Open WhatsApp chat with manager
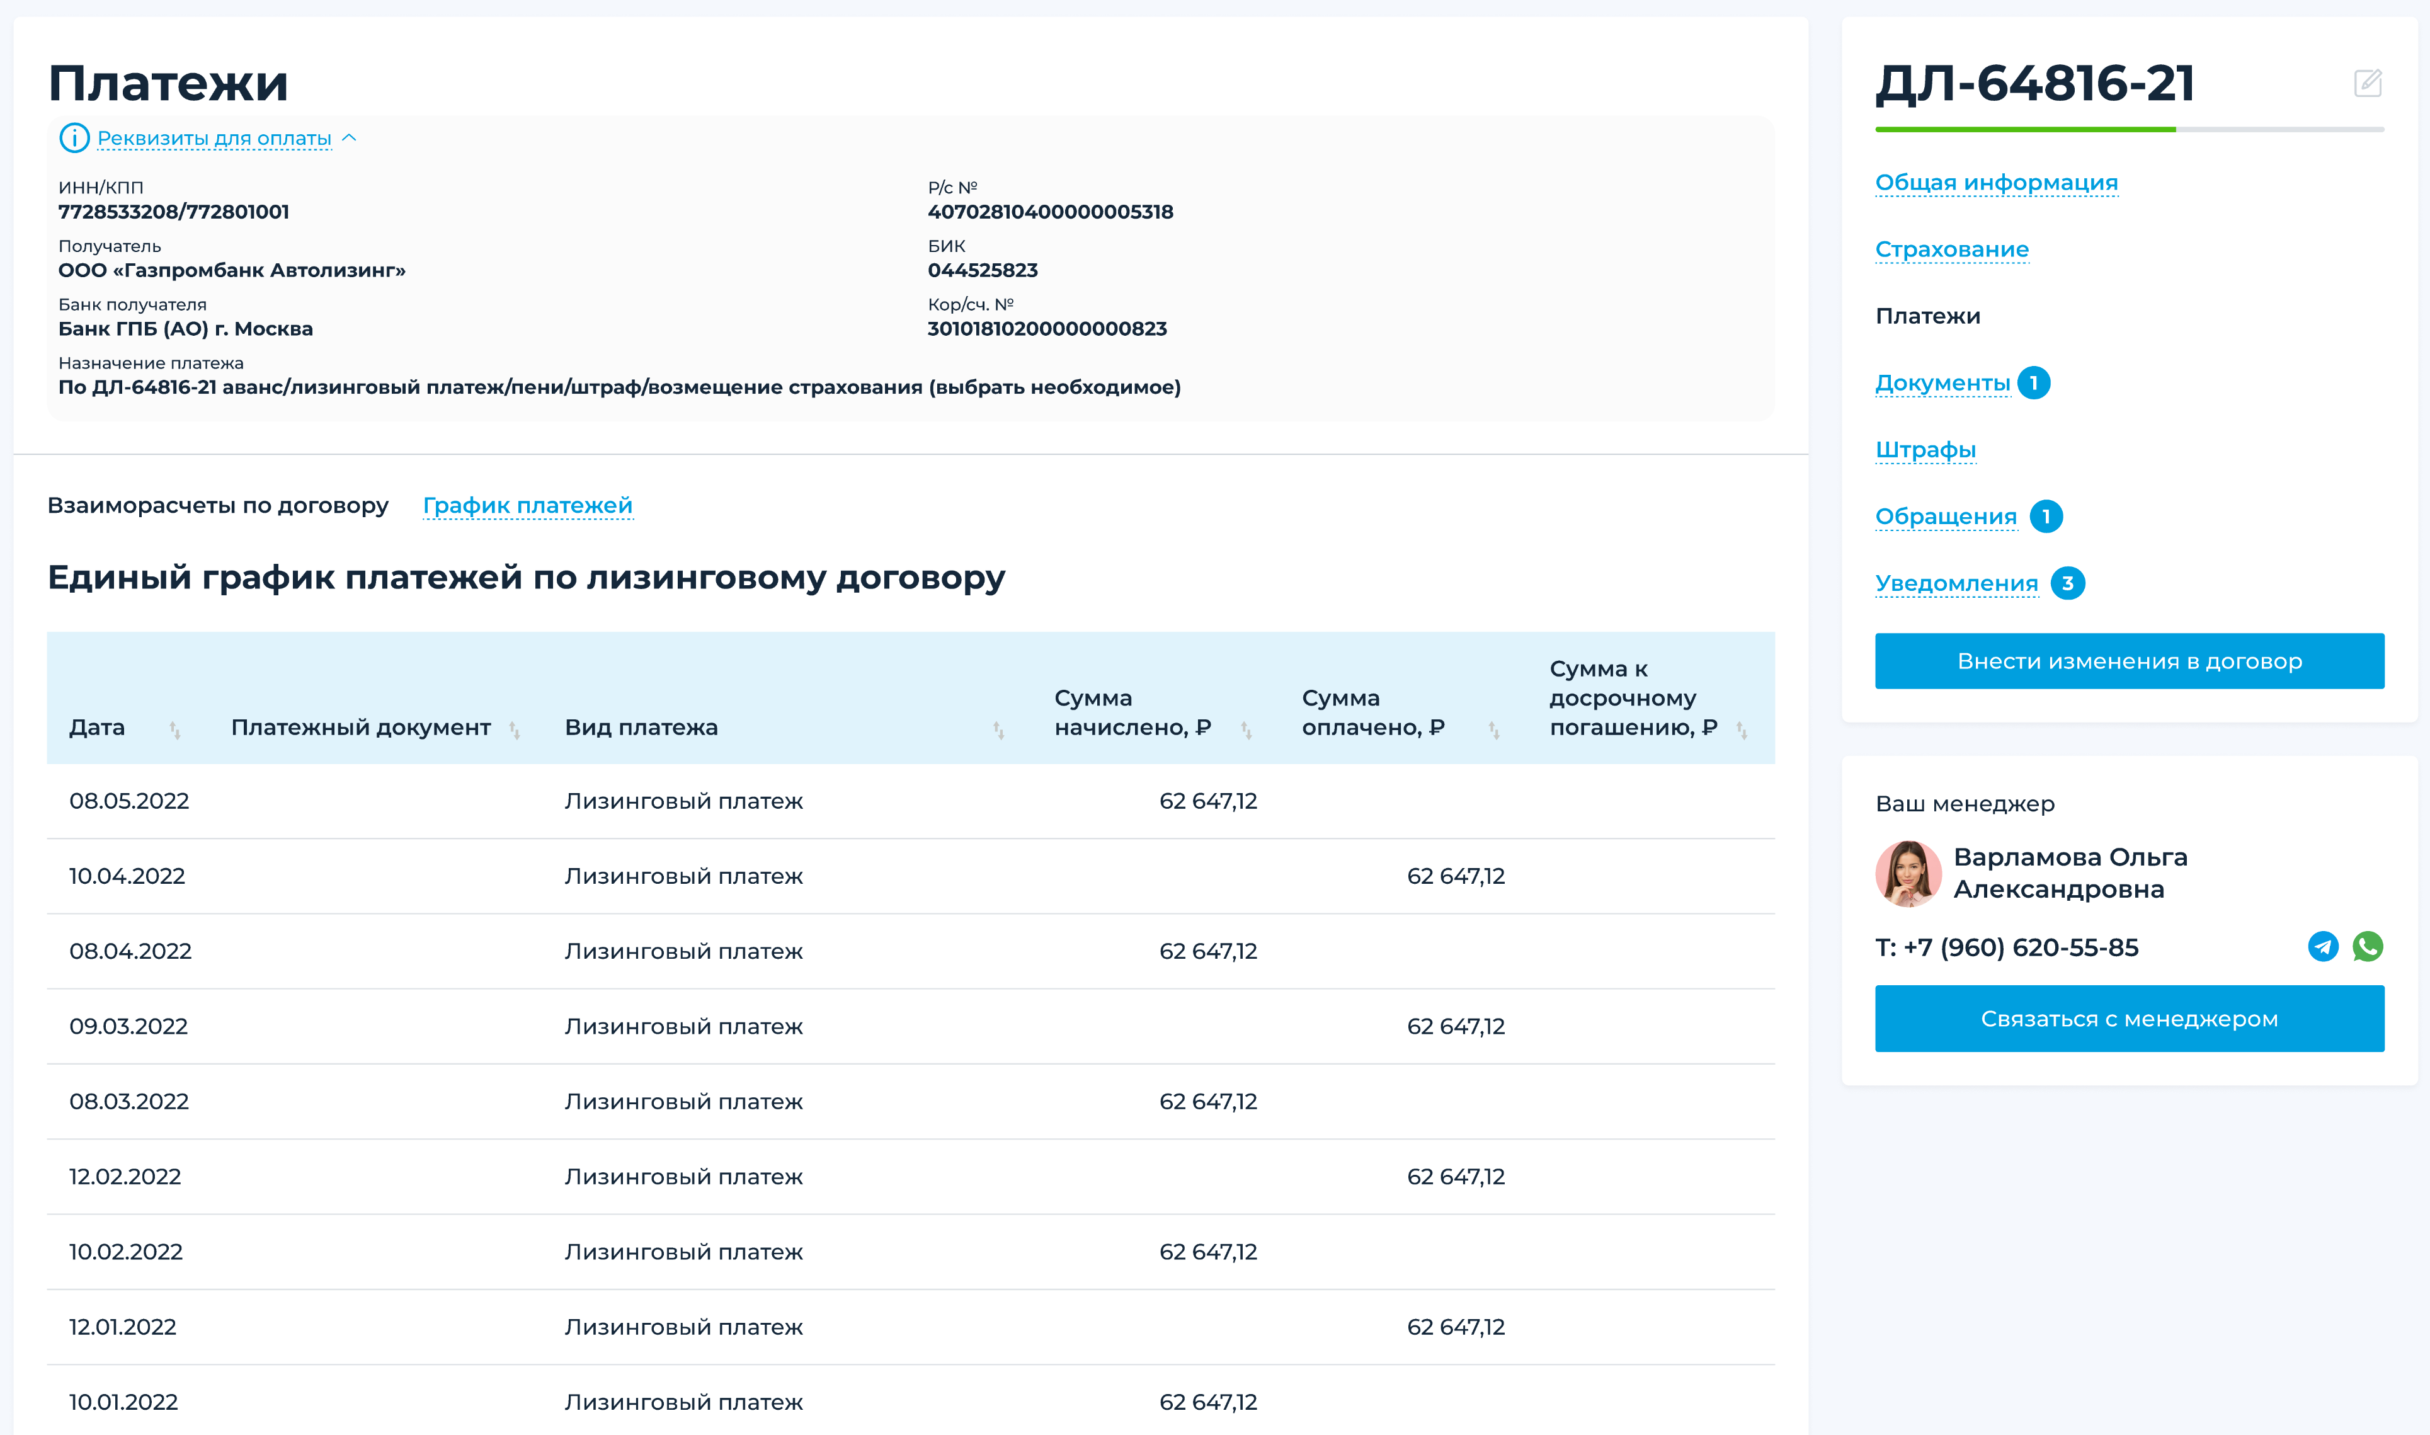Screen dimensions: 2430x1435 point(2367,946)
